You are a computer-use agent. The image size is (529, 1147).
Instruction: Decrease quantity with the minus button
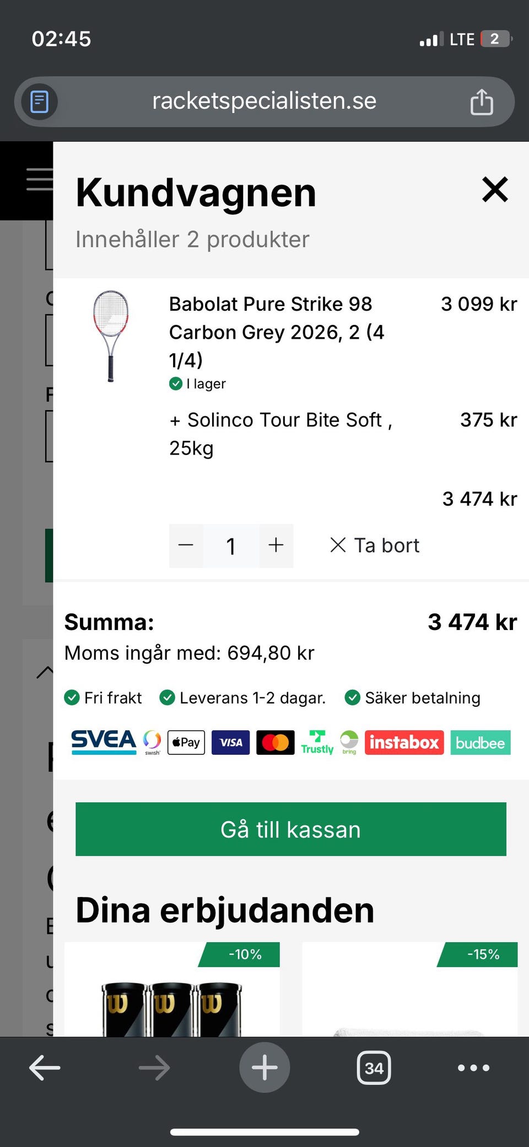coord(186,546)
